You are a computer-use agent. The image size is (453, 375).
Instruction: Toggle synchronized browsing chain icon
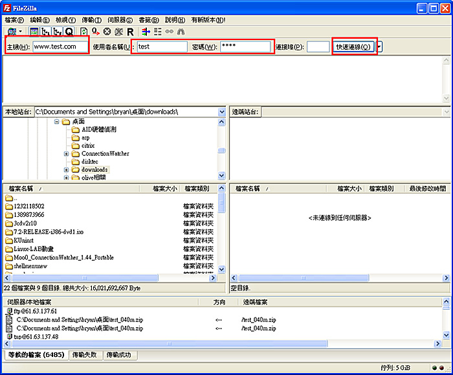point(170,32)
